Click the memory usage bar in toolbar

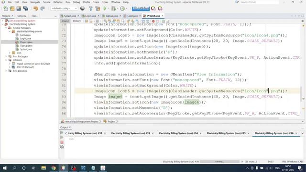(x=141, y=9)
